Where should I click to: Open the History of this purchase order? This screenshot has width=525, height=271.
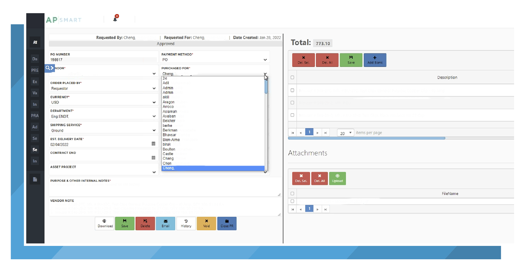[x=186, y=224]
